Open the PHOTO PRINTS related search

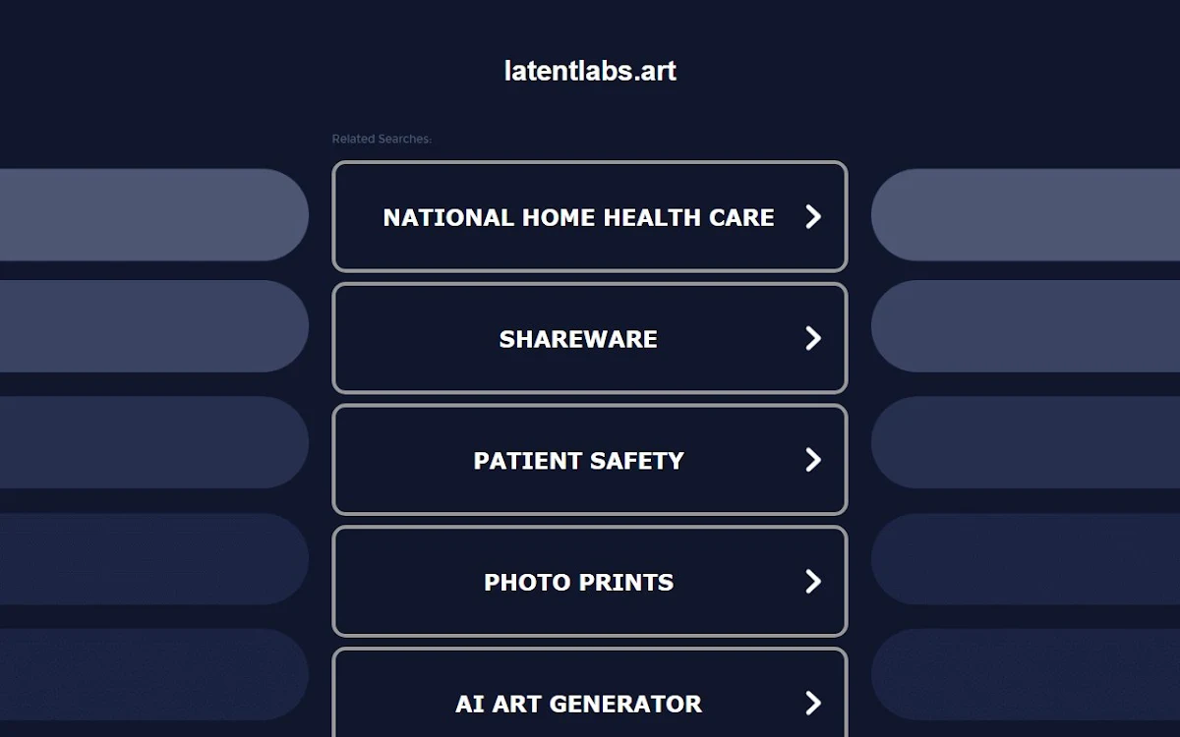[x=590, y=582]
